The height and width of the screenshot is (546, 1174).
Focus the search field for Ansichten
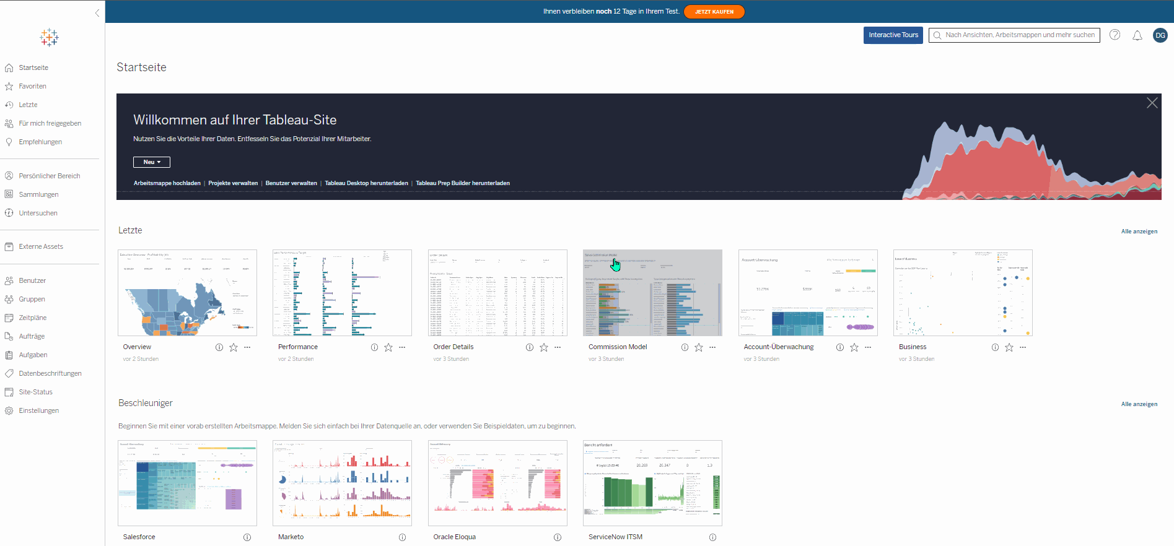(1014, 35)
